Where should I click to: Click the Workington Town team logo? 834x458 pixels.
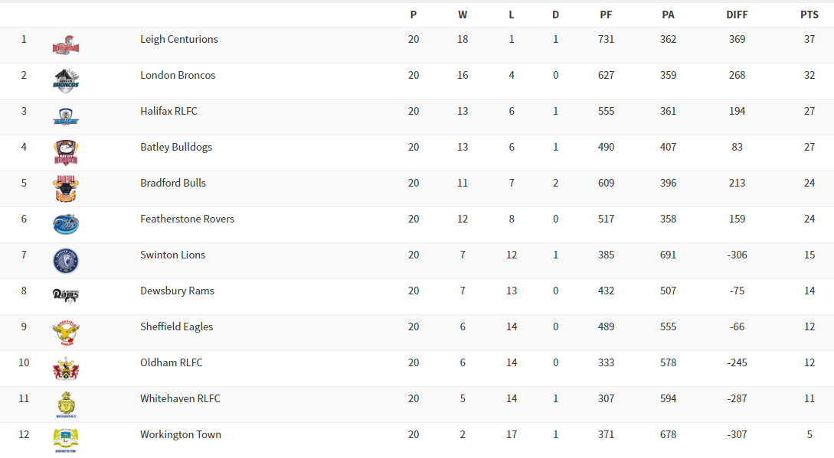click(x=66, y=440)
